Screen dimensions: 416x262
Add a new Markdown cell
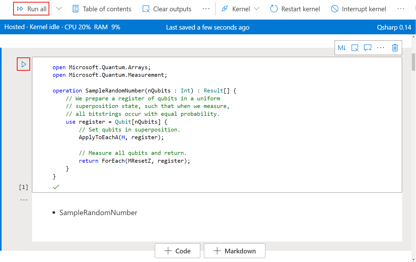[235, 251]
